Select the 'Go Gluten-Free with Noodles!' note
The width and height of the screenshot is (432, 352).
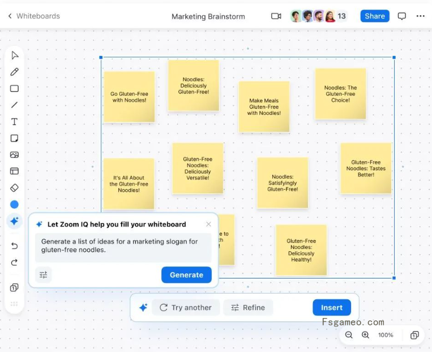tap(129, 97)
